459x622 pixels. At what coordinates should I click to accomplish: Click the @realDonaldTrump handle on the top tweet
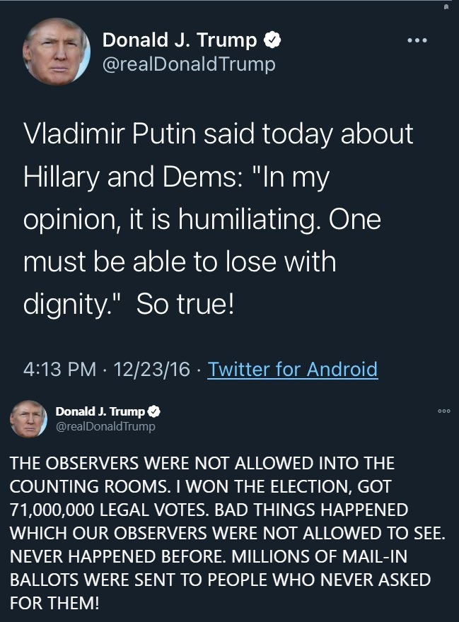click(x=189, y=64)
